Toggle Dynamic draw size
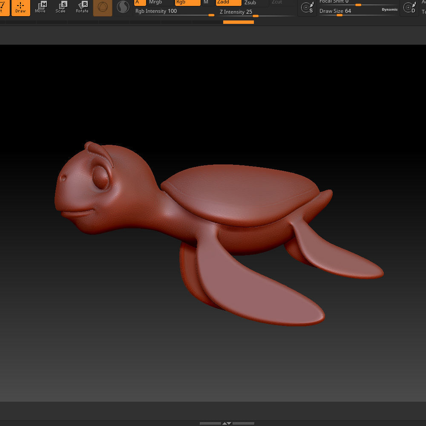Image resolution: width=426 pixels, height=426 pixels. click(389, 9)
